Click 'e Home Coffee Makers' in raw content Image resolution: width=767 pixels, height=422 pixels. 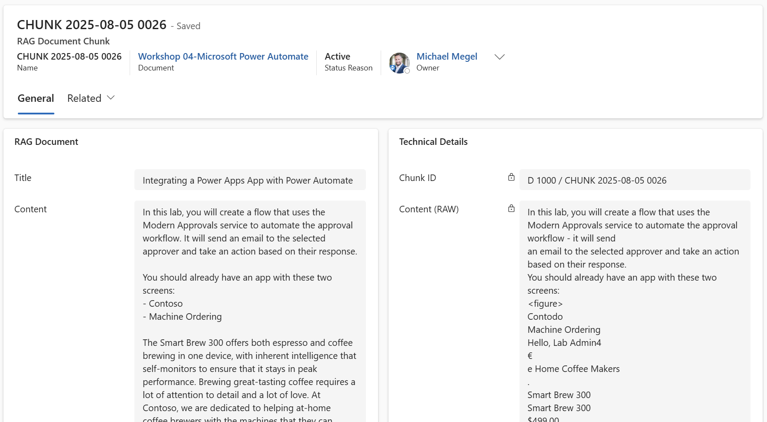point(573,369)
